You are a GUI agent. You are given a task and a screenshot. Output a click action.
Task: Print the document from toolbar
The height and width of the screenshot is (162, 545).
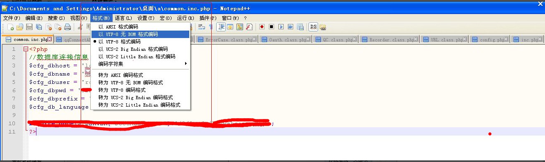coord(68,27)
